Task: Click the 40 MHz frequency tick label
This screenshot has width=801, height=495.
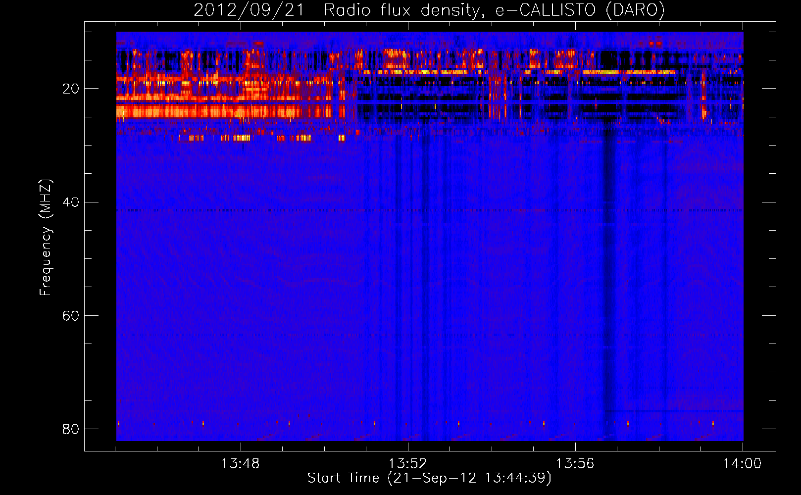Action: tap(71, 202)
